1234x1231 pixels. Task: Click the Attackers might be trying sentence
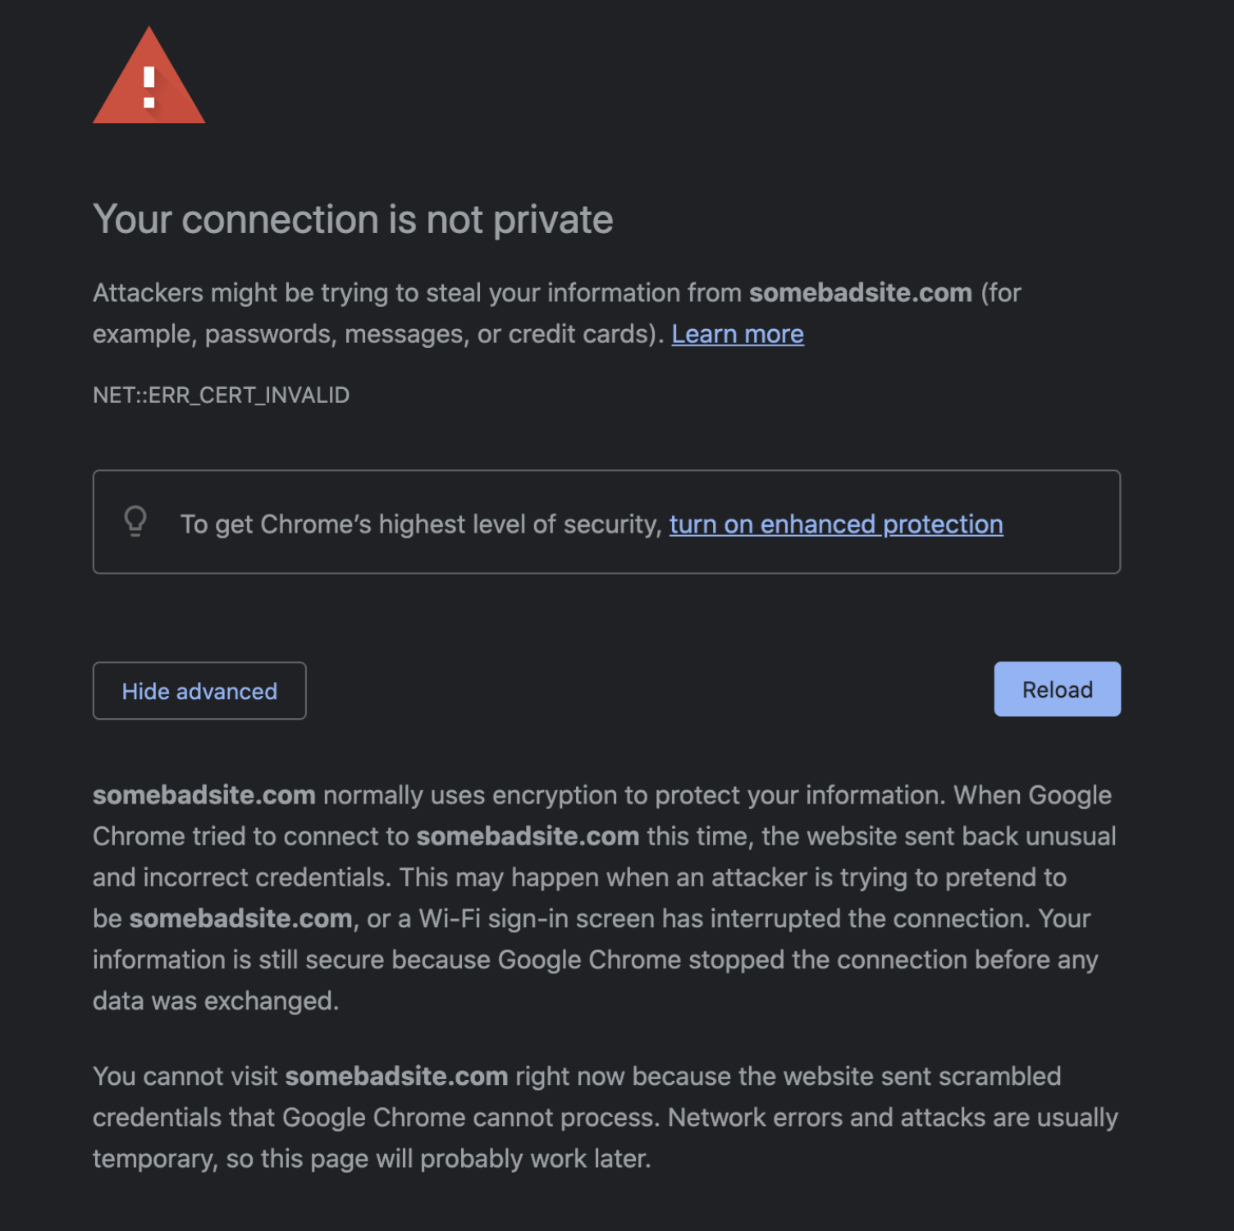point(417,293)
